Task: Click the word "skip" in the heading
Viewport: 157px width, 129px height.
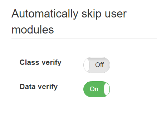Action: (x=92, y=14)
